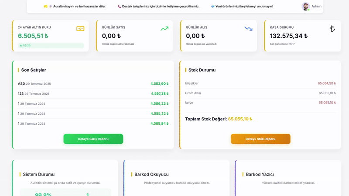This screenshot has height=196, width=349.
Task: Click the sale amount 4.585,84 ₺
Action: click(x=159, y=123)
